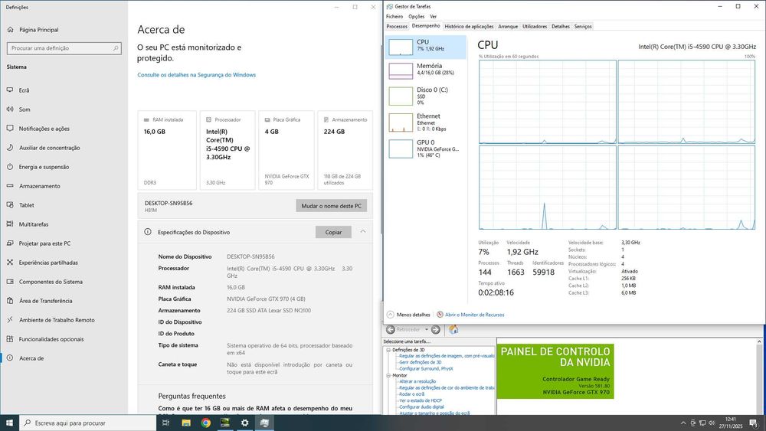Click taskbar search box Escreva aqui para procurar
Viewport: 766px width, 431px height.
point(87,423)
